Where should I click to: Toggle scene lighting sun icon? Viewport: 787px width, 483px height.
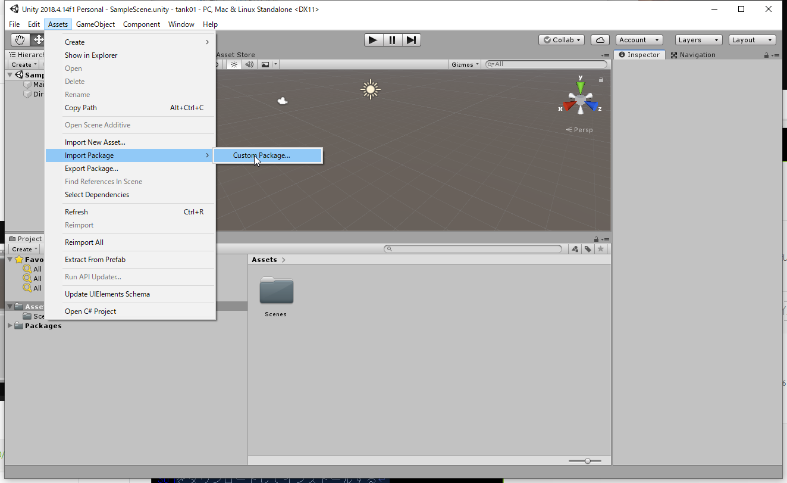234,64
